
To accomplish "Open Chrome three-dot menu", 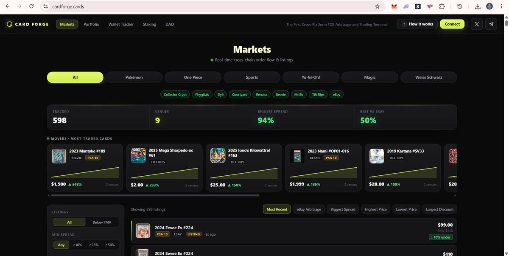I will point(501,6).
